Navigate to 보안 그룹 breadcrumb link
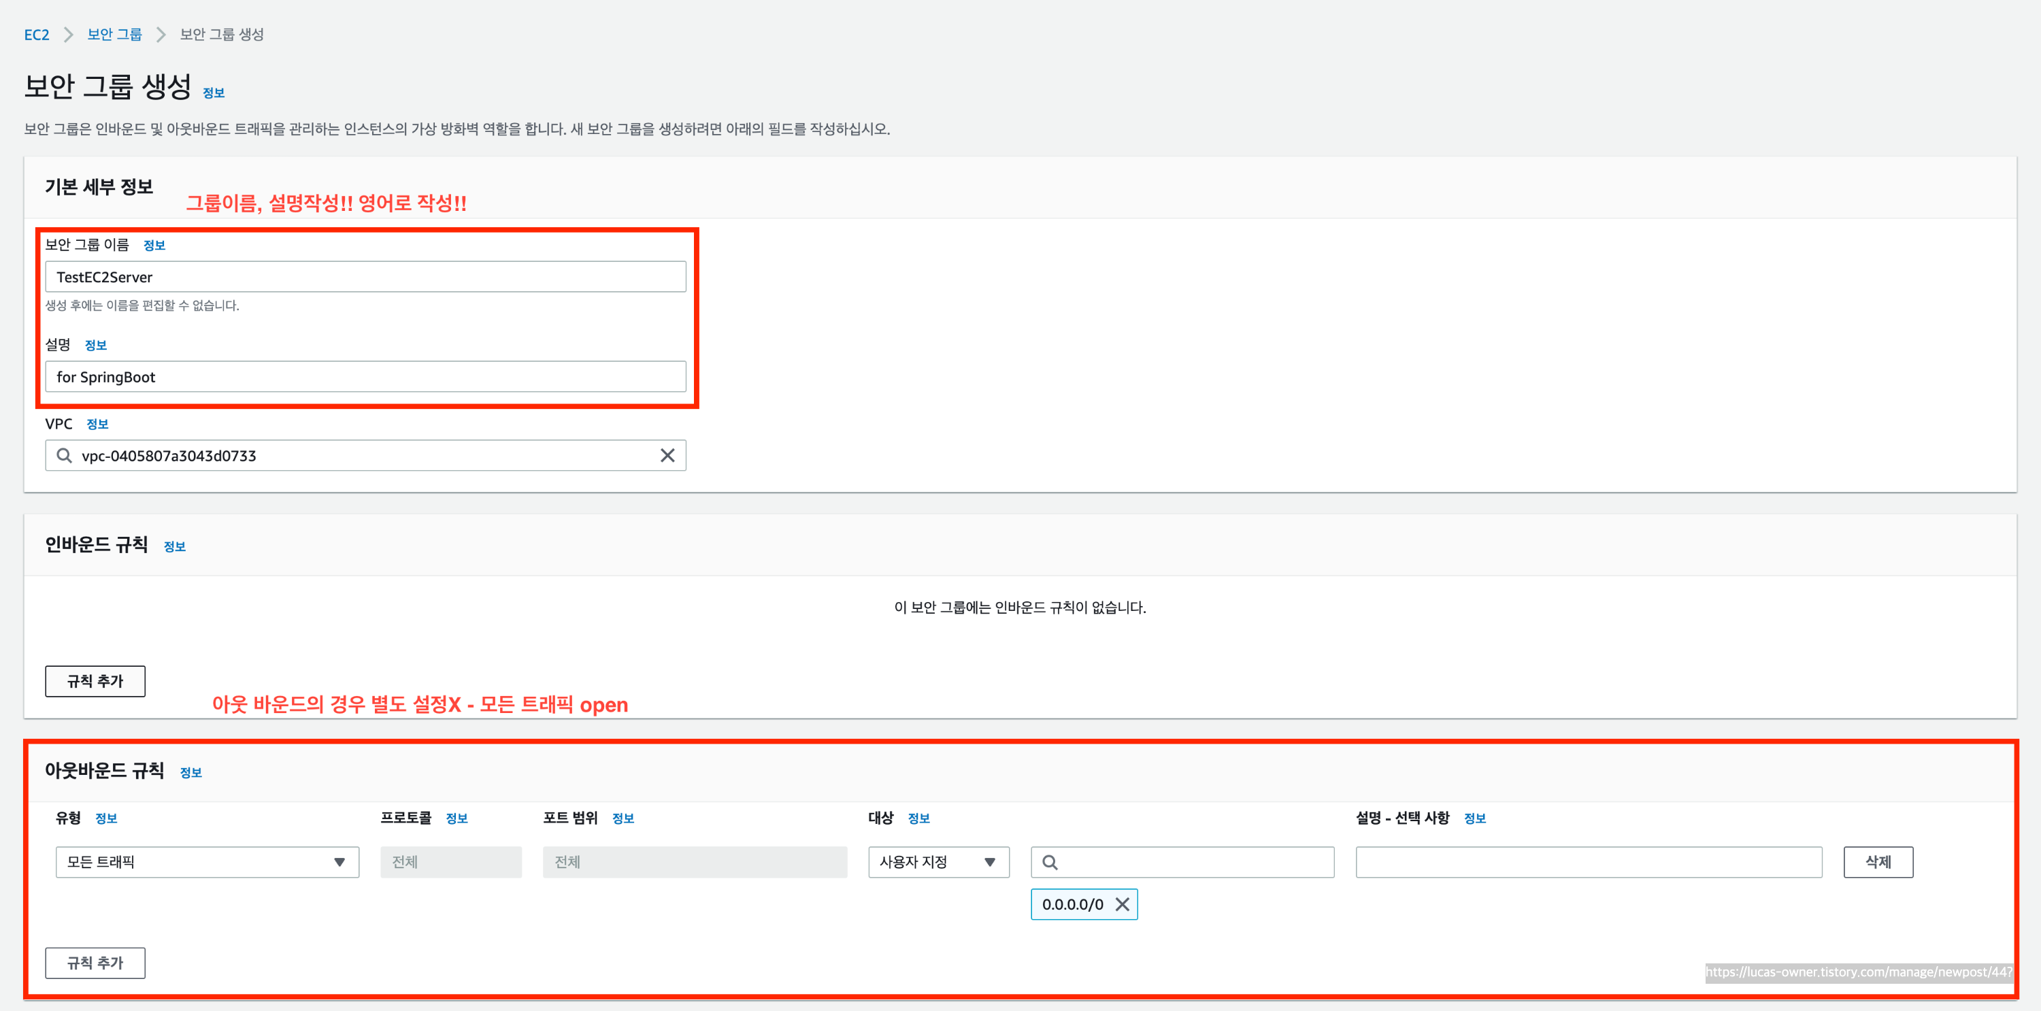This screenshot has height=1011, width=2041. click(x=114, y=34)
